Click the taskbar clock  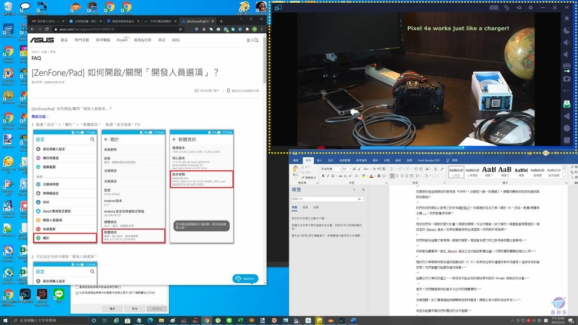tap(558, 320)
